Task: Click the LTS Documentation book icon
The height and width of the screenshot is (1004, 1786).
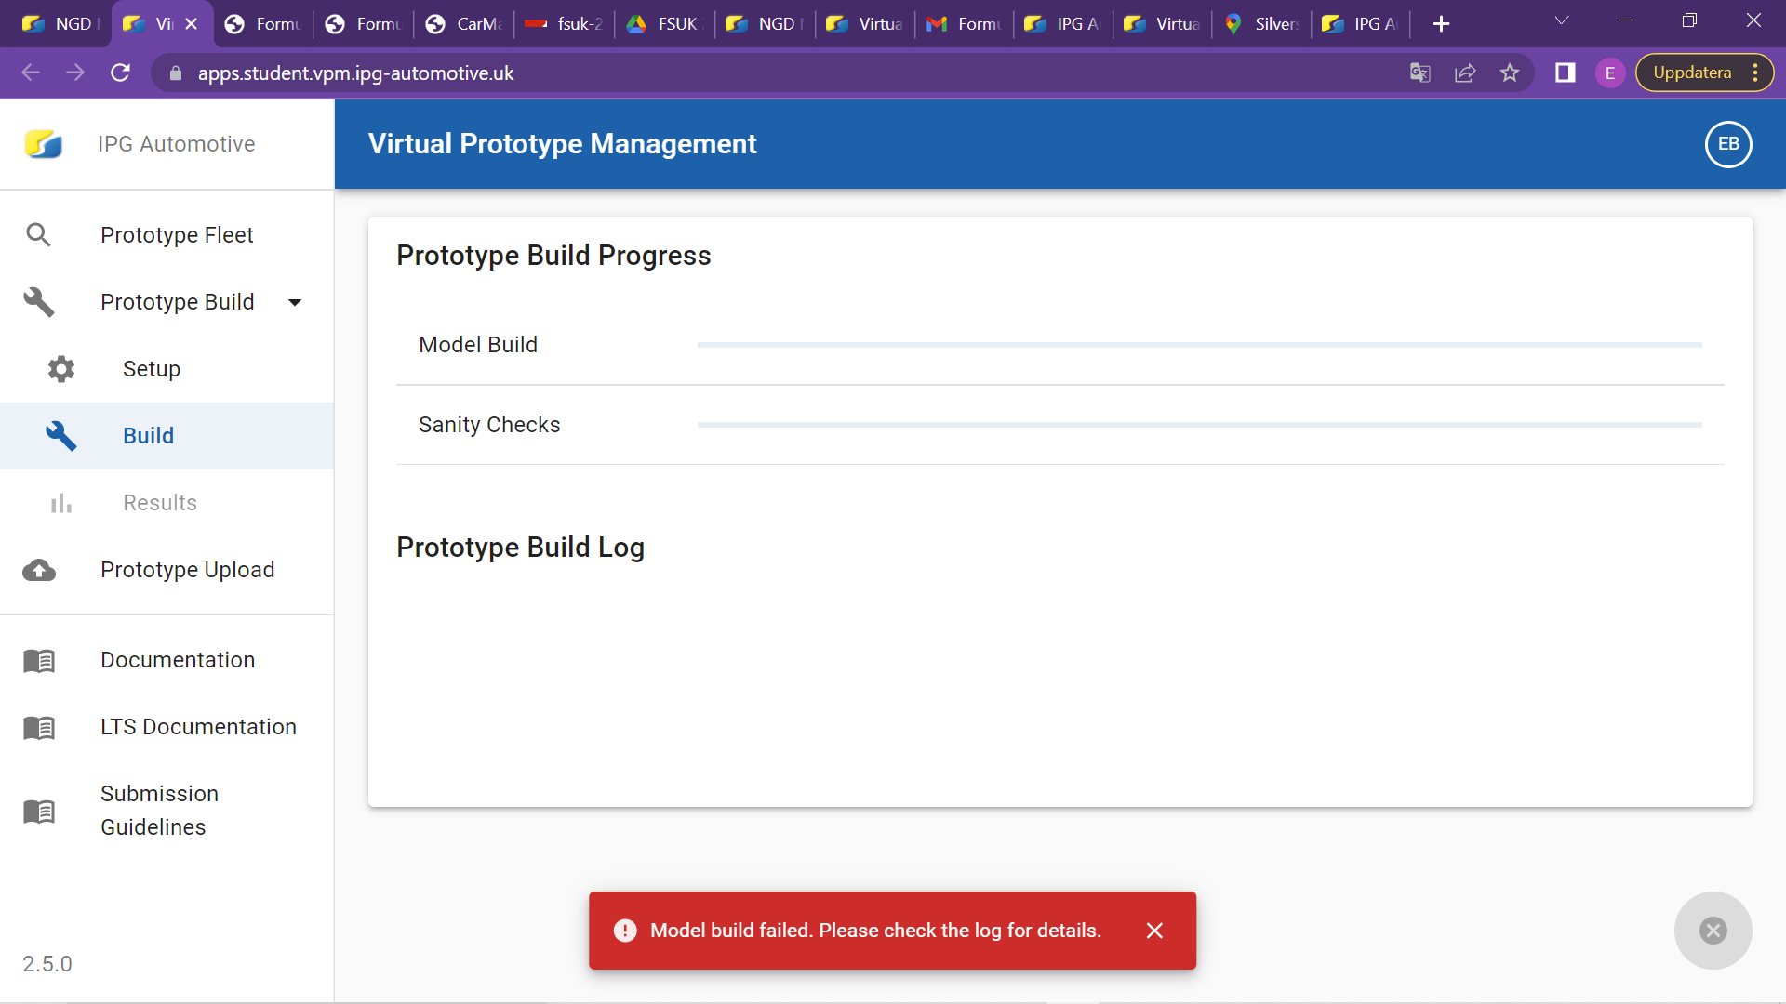Action: [39, 727]
